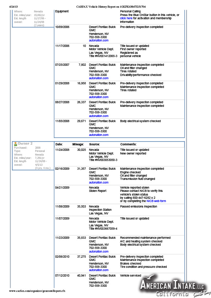Viewport: 211px width, 298px height.
Task: Click 'Drivability/performance checked' comment
Action: coord(140,75)
